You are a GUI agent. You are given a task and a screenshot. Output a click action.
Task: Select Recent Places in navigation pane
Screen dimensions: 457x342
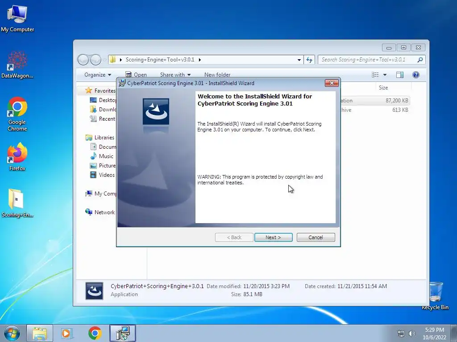click(x=103, y=118)
